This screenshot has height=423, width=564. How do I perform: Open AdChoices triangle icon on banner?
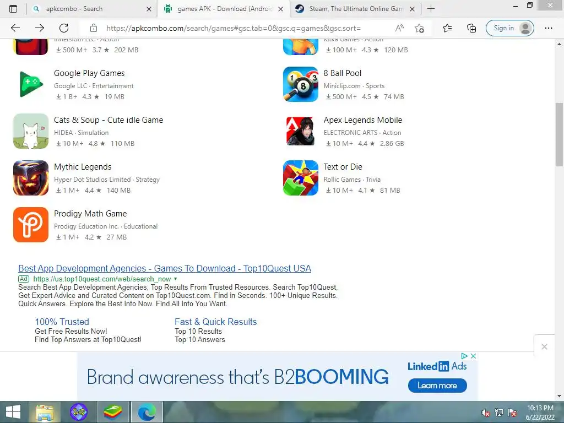[x=464, y=356]
